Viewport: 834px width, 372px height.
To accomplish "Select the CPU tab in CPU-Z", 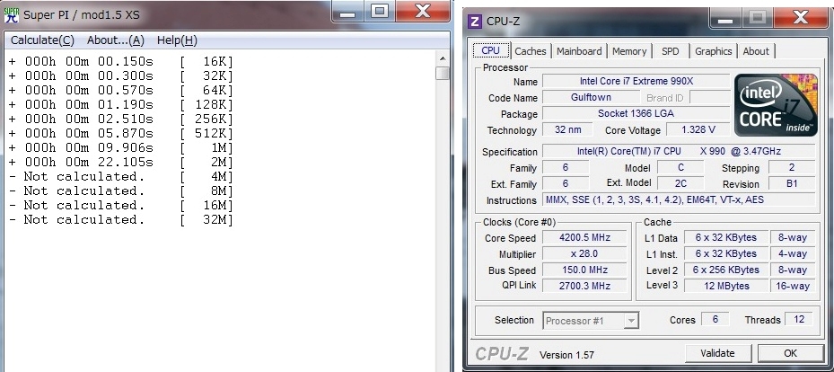I will [x=490, y=50].
